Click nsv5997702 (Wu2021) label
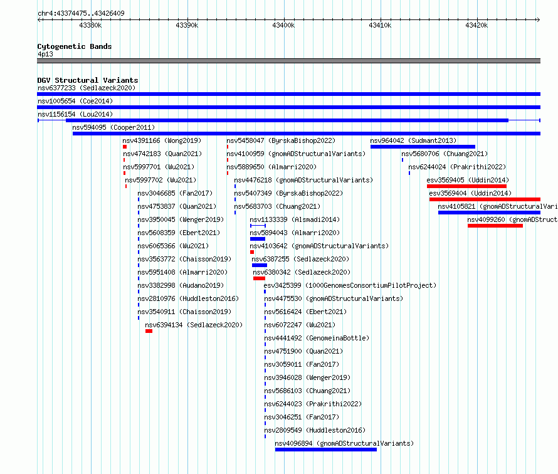 [x=161, y=180]
